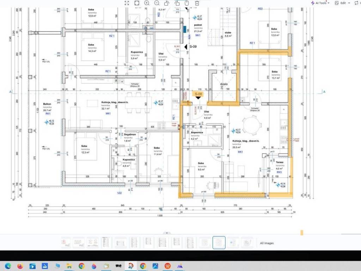Open Firefox from the taskbar
The width and height of the screenshot is (361, 271).
tap(20, 266)
